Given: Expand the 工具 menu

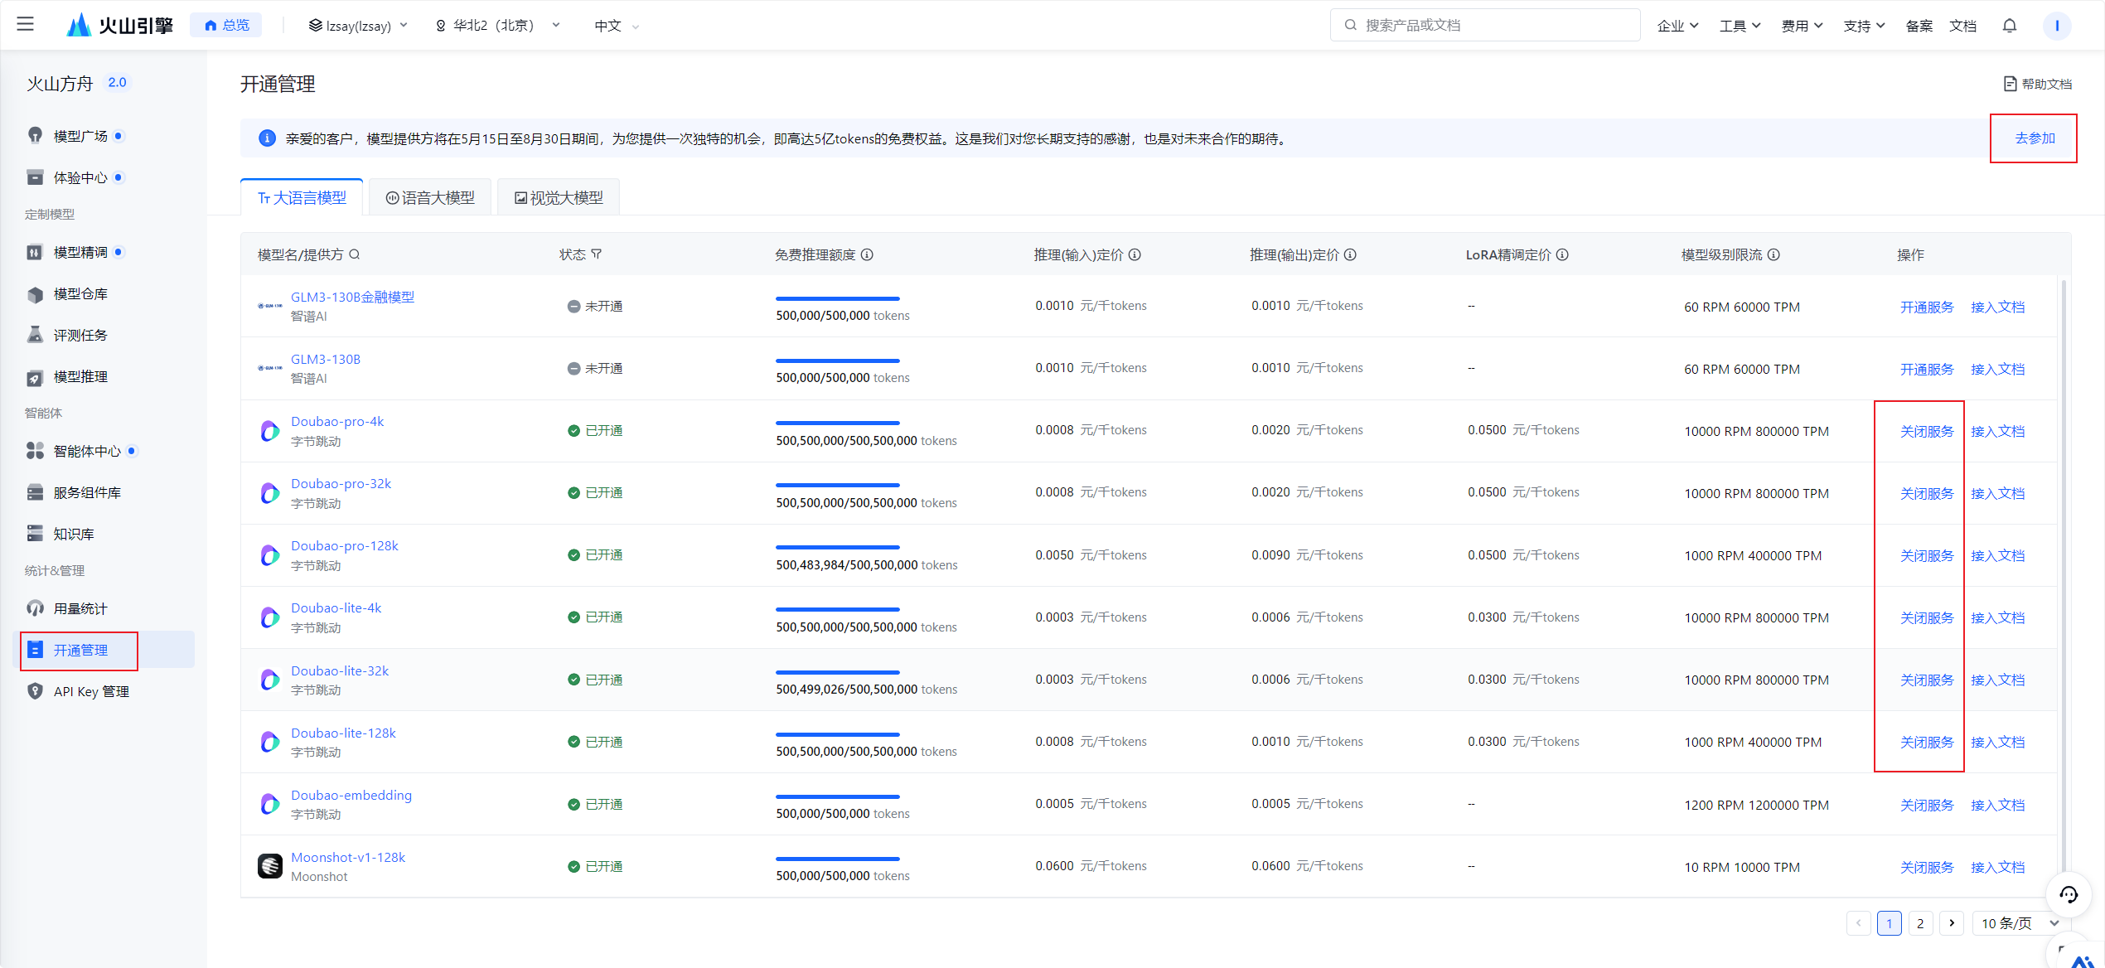Looking at the screenshot, I should point(1740,26).
